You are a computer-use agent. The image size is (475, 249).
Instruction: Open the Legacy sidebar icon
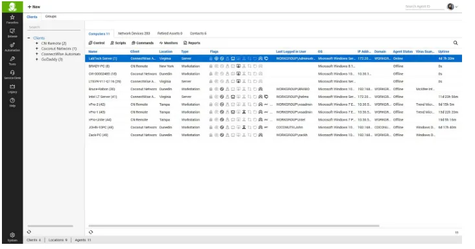[12, 89]
